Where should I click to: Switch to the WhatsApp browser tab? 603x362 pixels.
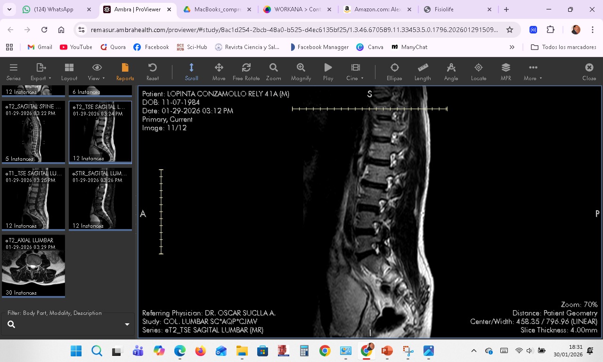(x=53, y=9)
